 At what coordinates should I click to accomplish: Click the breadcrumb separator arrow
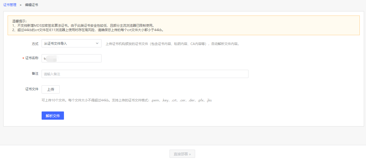(21, 5)
